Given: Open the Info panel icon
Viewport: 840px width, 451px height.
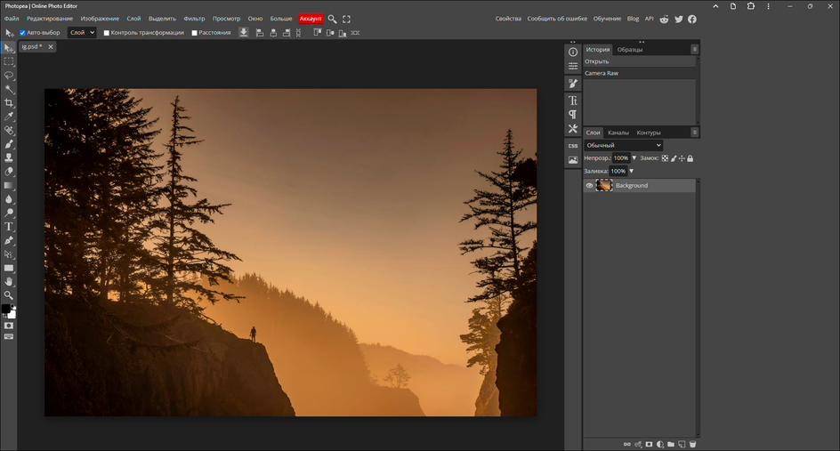Looking at the screenshot, I should [573, 52].
